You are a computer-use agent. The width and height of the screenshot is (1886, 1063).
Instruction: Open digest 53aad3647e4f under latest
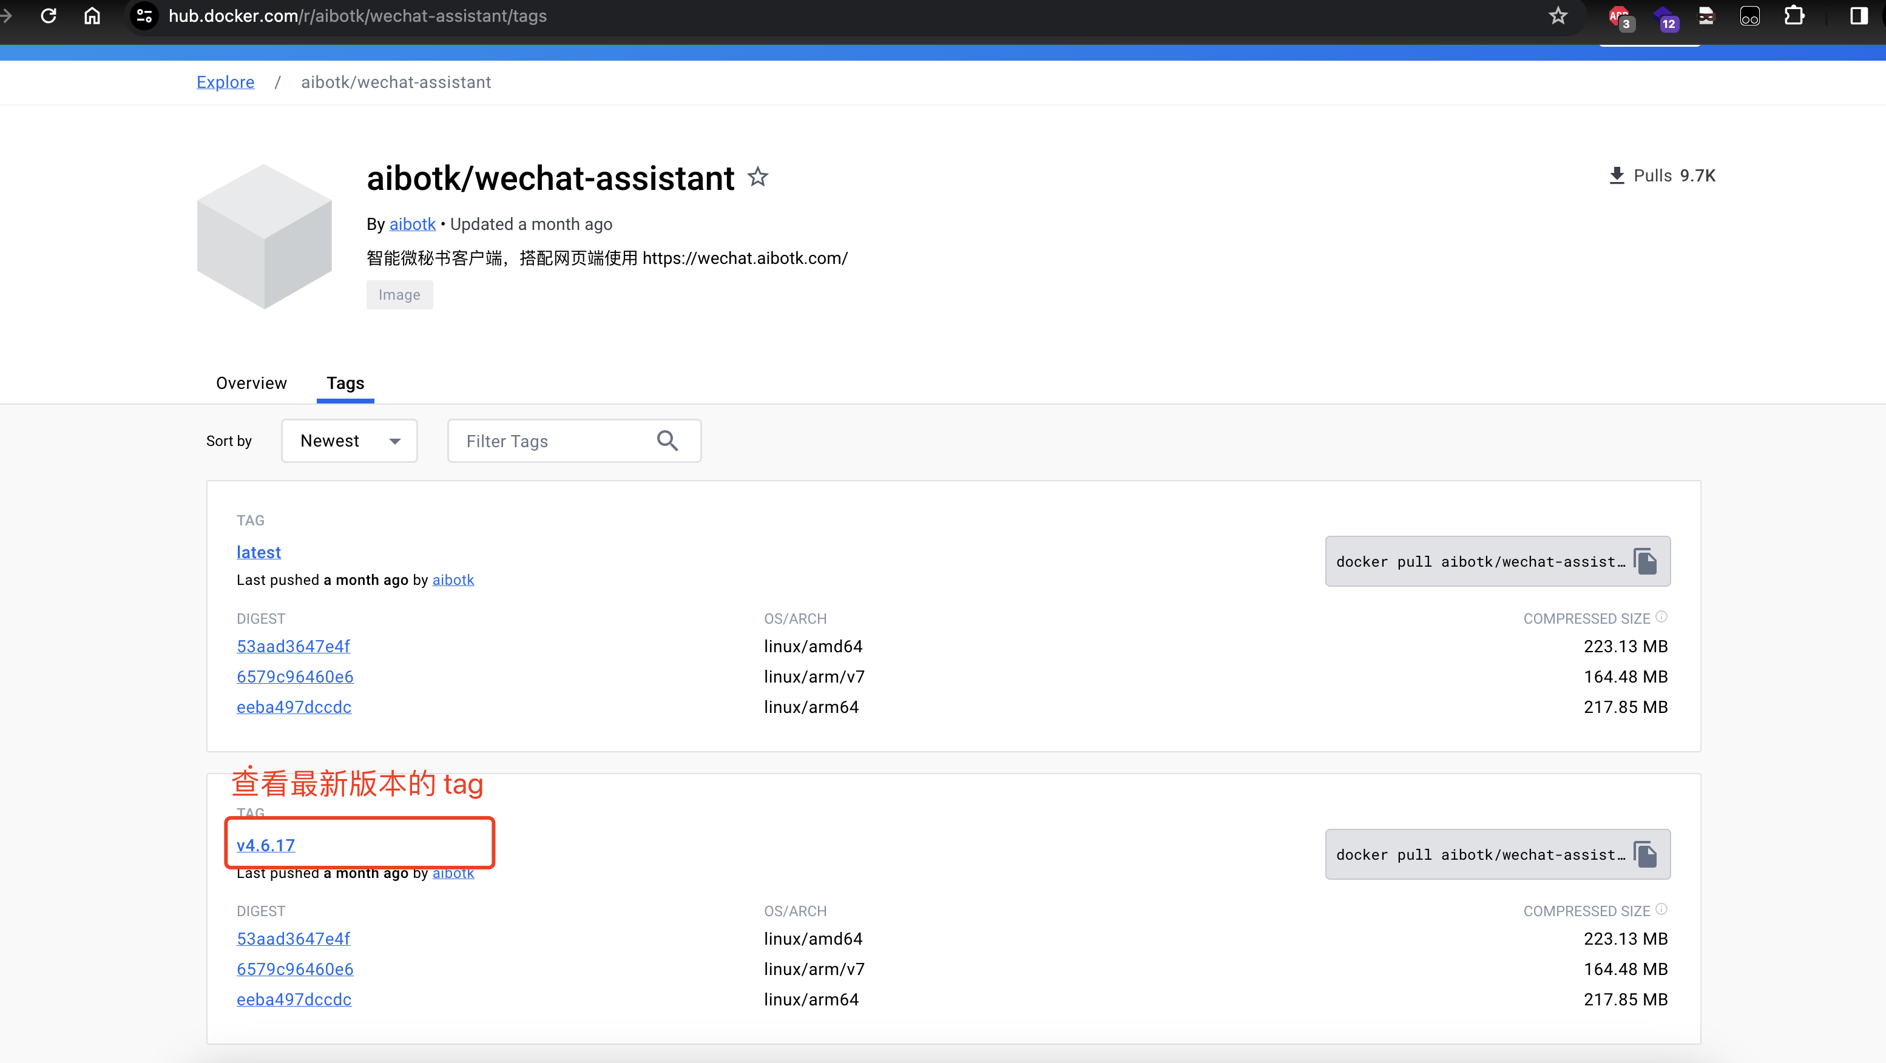(x=293, y=646)
